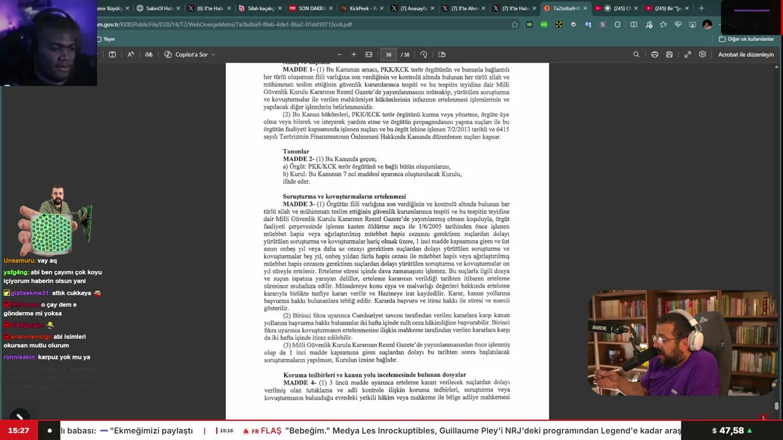Open PDF viewer settings gear

pyautogui.click(x=702, y=54)
